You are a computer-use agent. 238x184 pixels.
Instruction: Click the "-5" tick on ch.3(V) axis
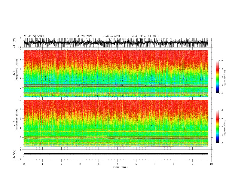20,159
